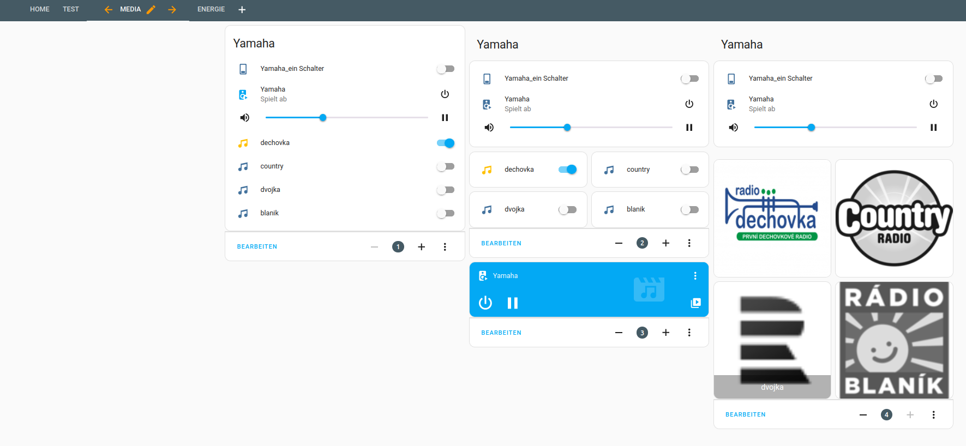Screen dimensions: 966x446
Task: Click the pencil icon beside the MEDIA tab
Action: tap(151, 10)
